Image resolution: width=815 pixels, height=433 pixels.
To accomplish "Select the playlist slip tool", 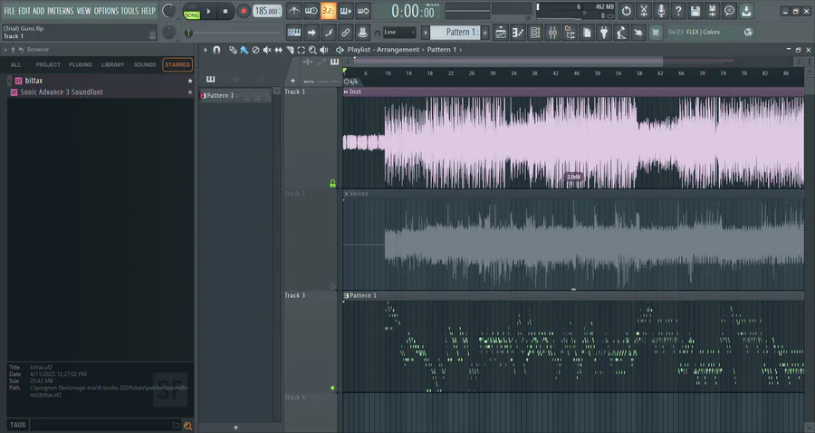I will click(x=278, y=50).
